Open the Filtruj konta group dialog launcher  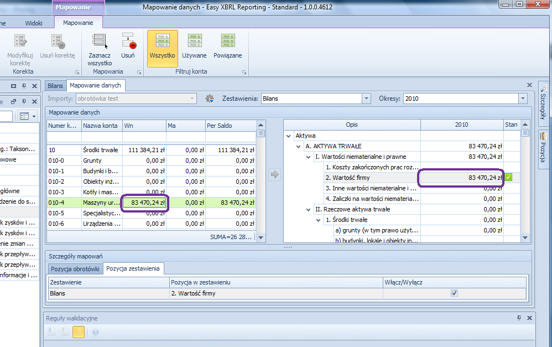pyautogui.click(x=244, y=72)
